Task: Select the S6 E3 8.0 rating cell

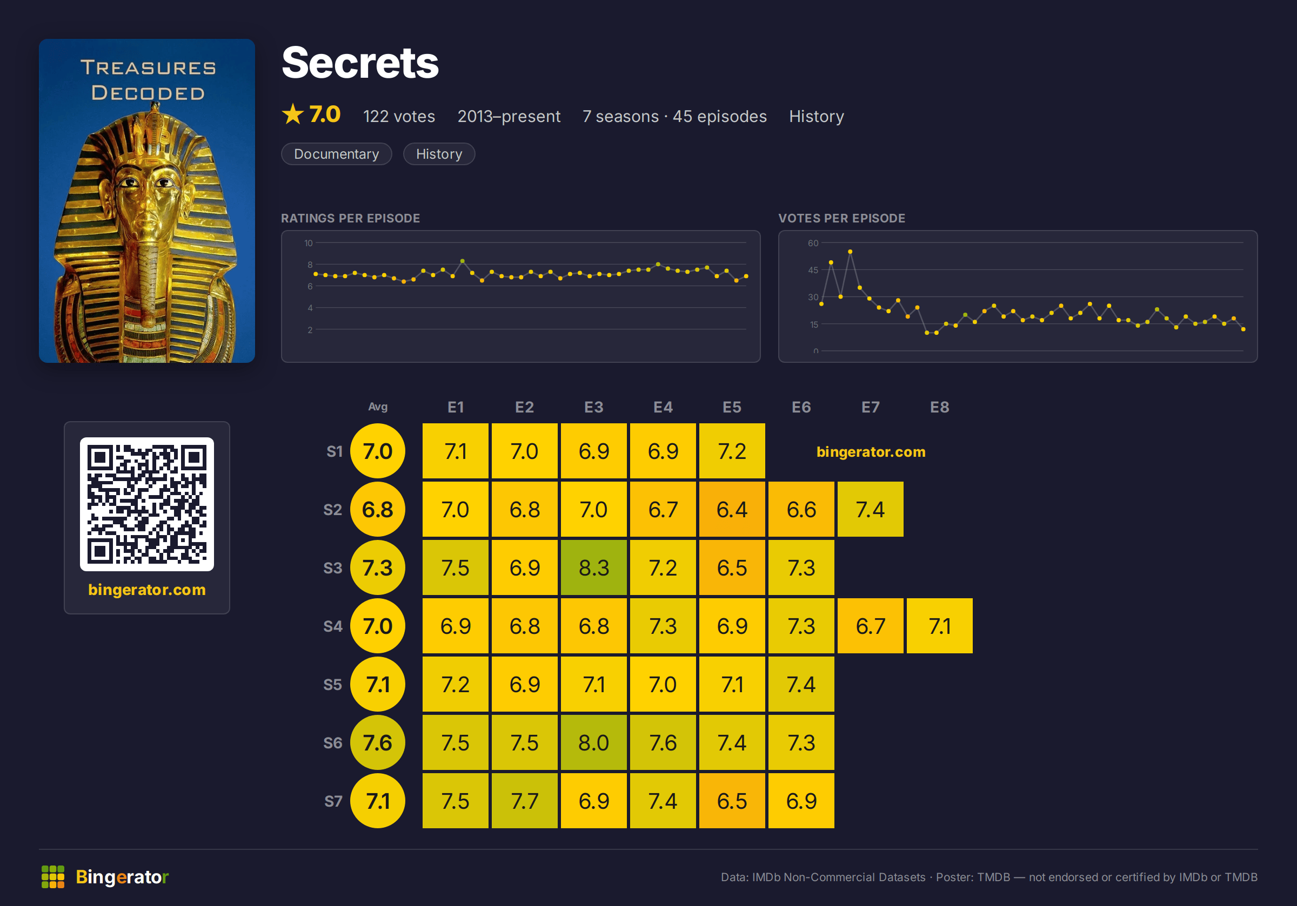Action: (x=594, y=742)
